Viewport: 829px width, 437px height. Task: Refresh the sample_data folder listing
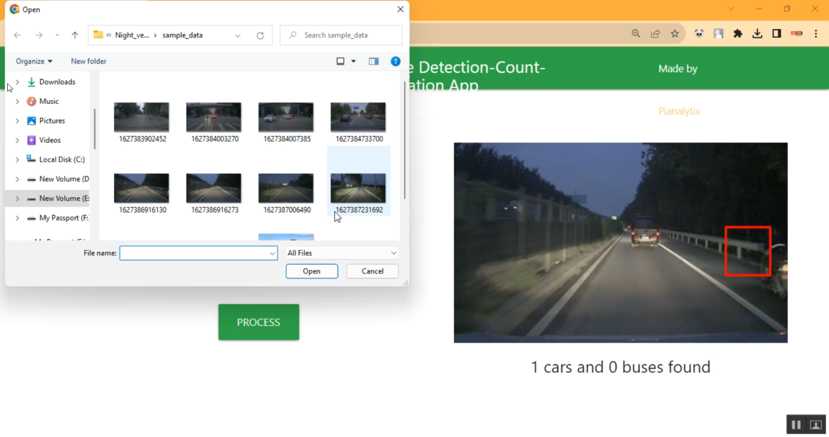click(x=260, y=35)
